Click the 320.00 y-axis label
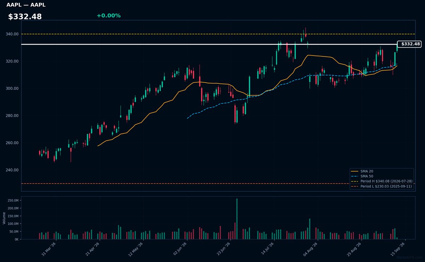This screenshot has height=262, width=425. 12,61
